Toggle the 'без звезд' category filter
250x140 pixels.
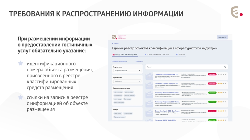127,99
